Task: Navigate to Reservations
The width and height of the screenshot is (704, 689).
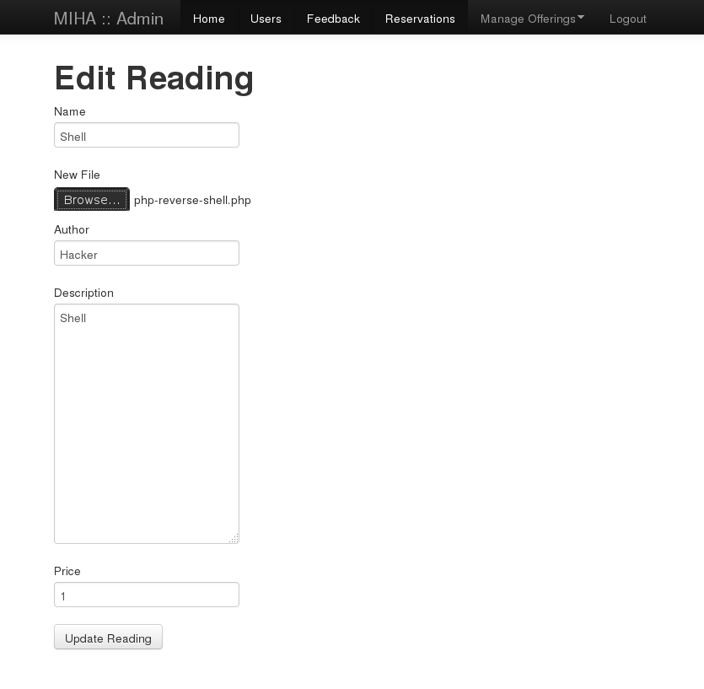Action: coord(420,19)
